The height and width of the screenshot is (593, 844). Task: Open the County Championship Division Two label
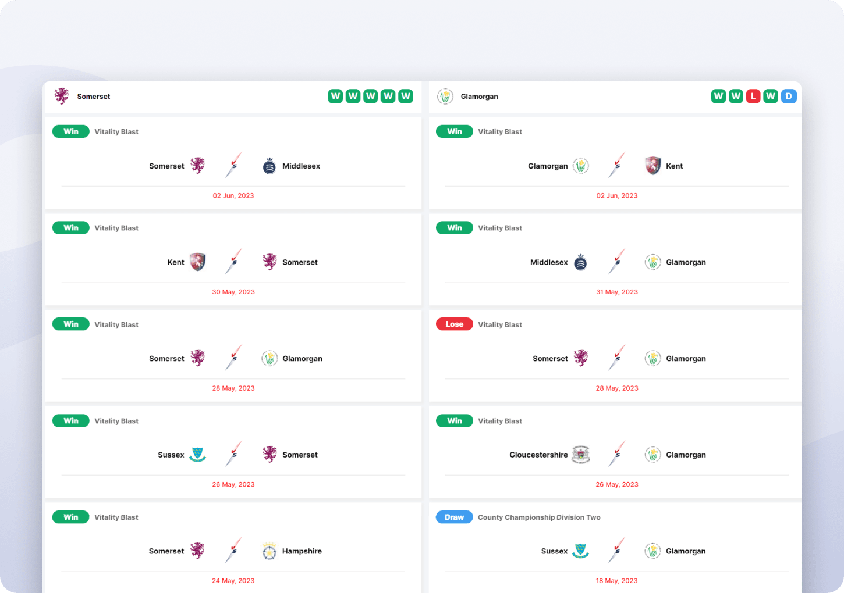coord(539,517)
